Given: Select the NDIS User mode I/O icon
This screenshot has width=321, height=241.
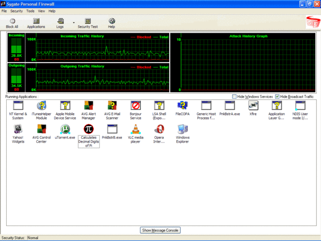Looking at the screenshot, I should pyautogui.click(x=300, y=106).
